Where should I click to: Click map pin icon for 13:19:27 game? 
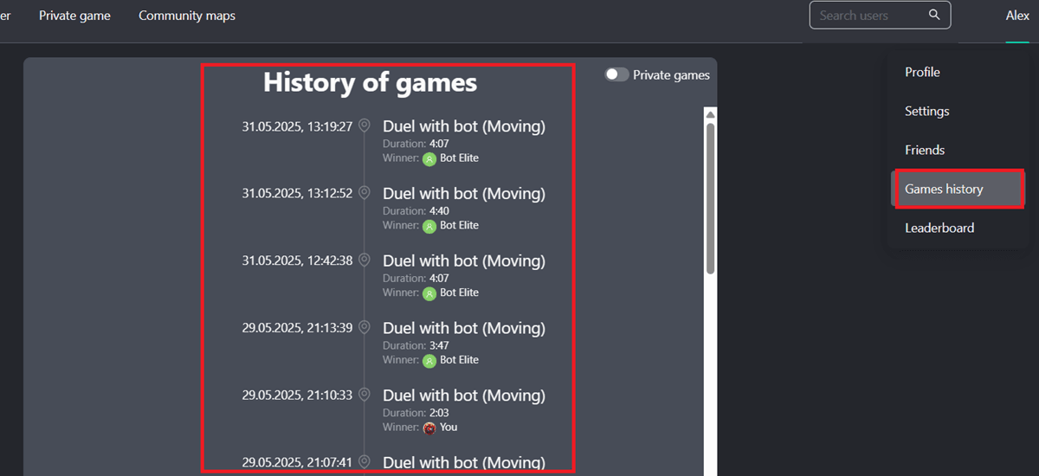click(365, 125)
